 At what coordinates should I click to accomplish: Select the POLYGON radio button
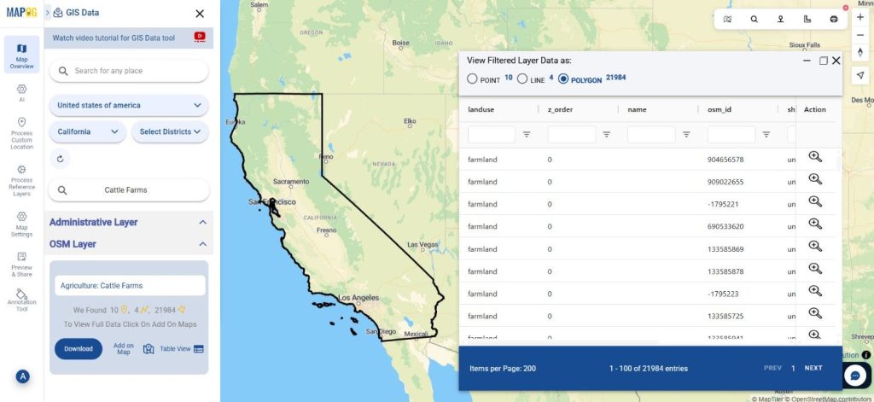[563, 79]
